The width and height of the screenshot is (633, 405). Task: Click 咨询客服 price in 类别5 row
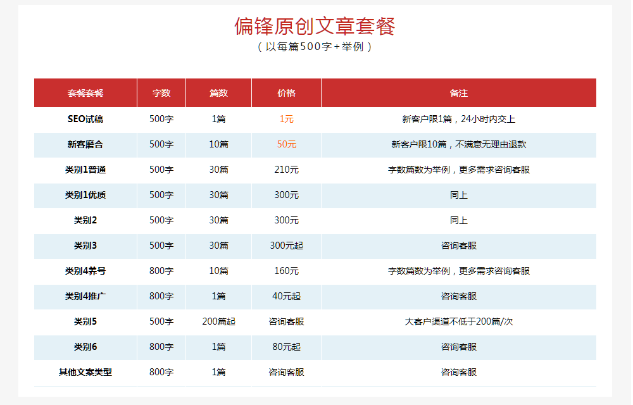coord(286,321)
